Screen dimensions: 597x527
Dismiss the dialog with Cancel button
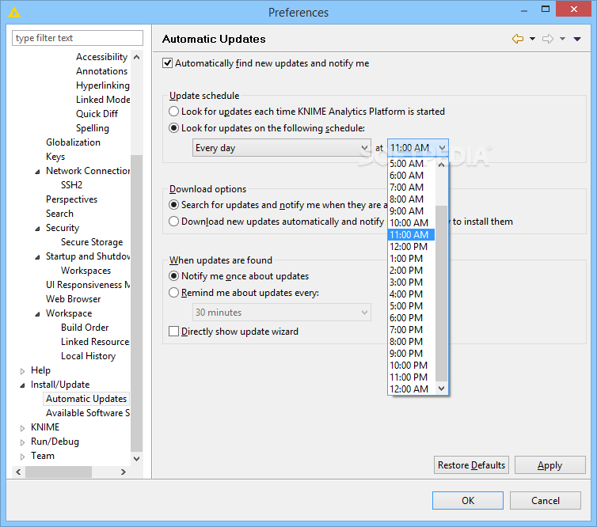point(546,500)
